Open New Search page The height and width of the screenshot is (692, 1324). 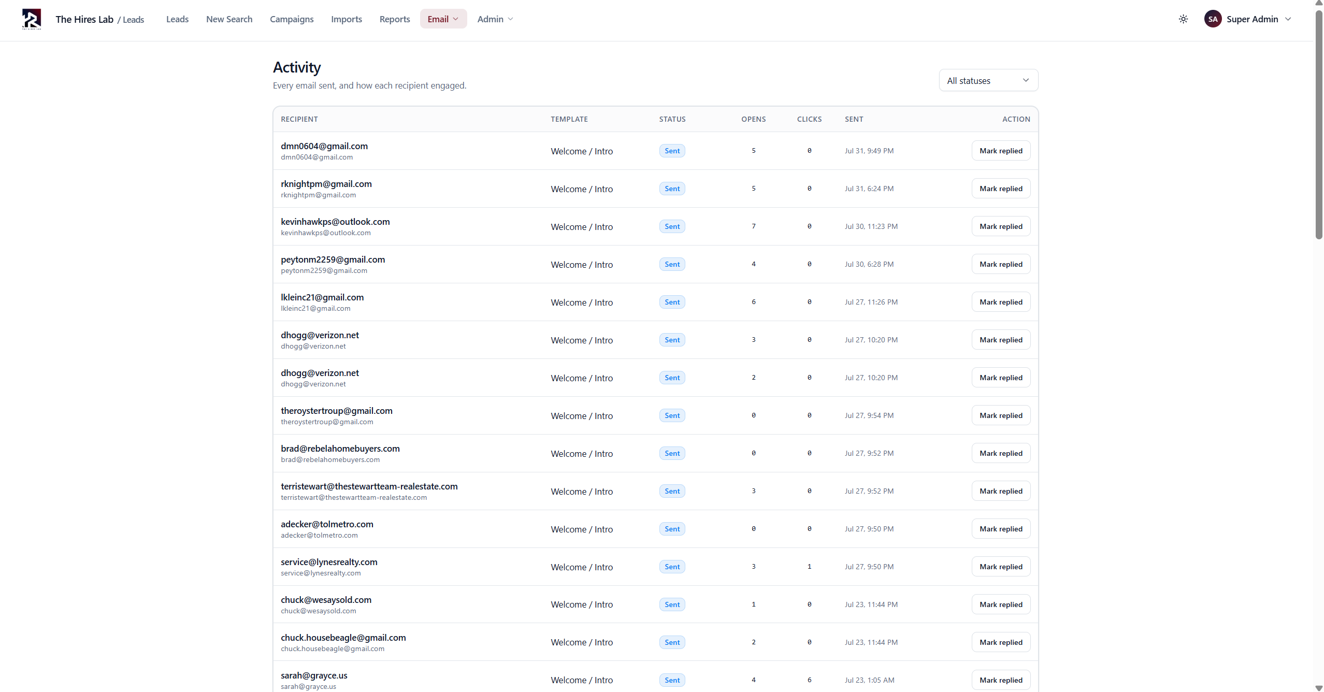click(229, 19)
